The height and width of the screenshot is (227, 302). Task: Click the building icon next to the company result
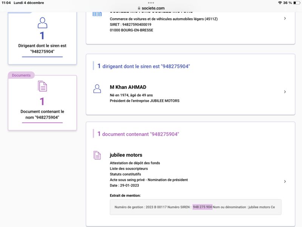97,14
